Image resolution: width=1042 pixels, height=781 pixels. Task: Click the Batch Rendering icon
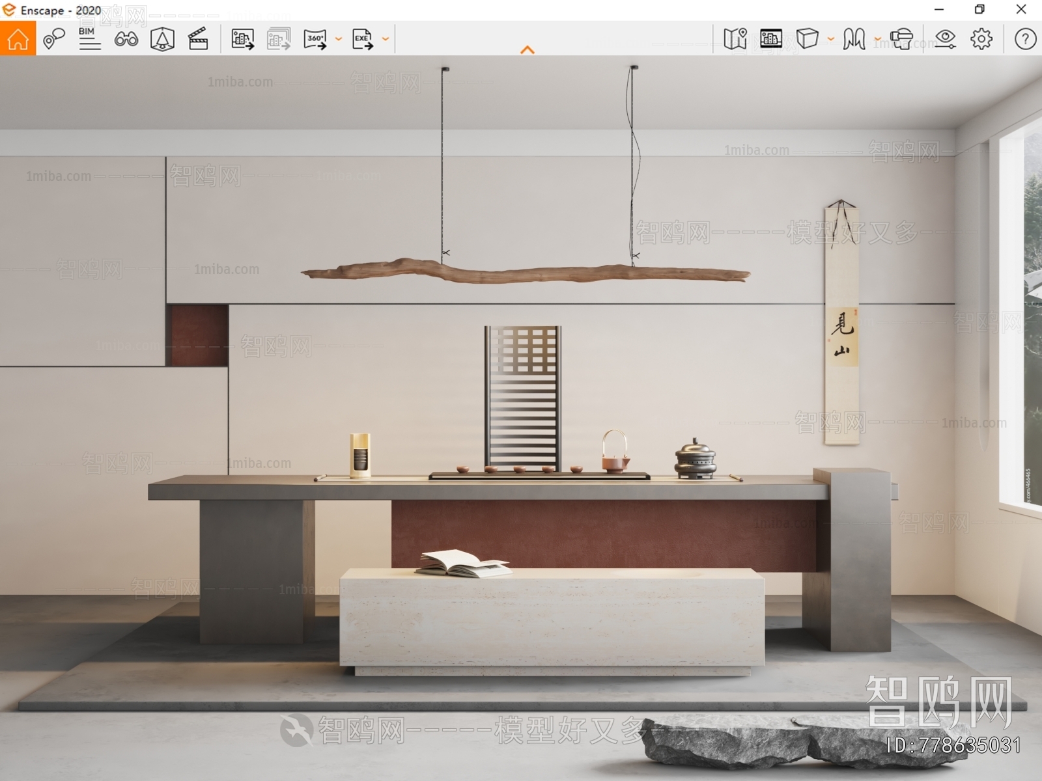279,39
